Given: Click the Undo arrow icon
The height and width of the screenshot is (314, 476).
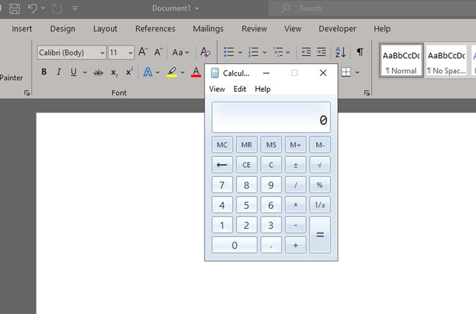Looking at the screenshot, I should pyautogui.click(x=32, y=8).
